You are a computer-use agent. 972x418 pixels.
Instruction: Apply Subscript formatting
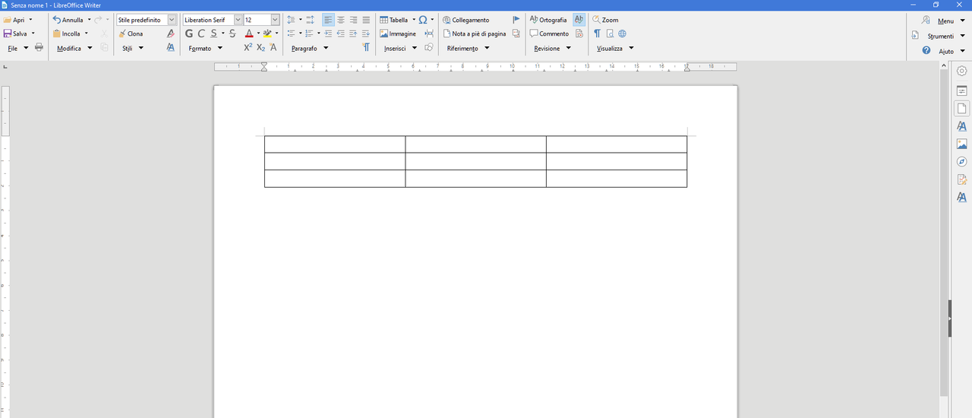point(260,47)
